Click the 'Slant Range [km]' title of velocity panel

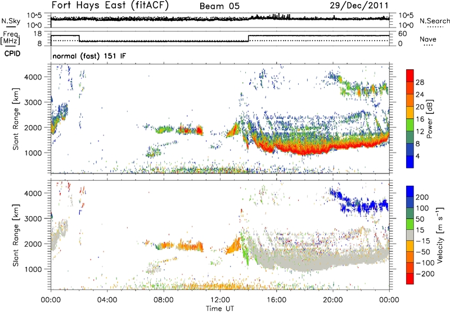16,235
